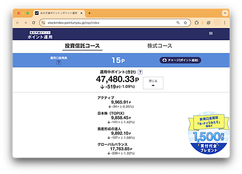Click the 9,965.91 P value
Screen dimensions: 242x174
(121, 102)
